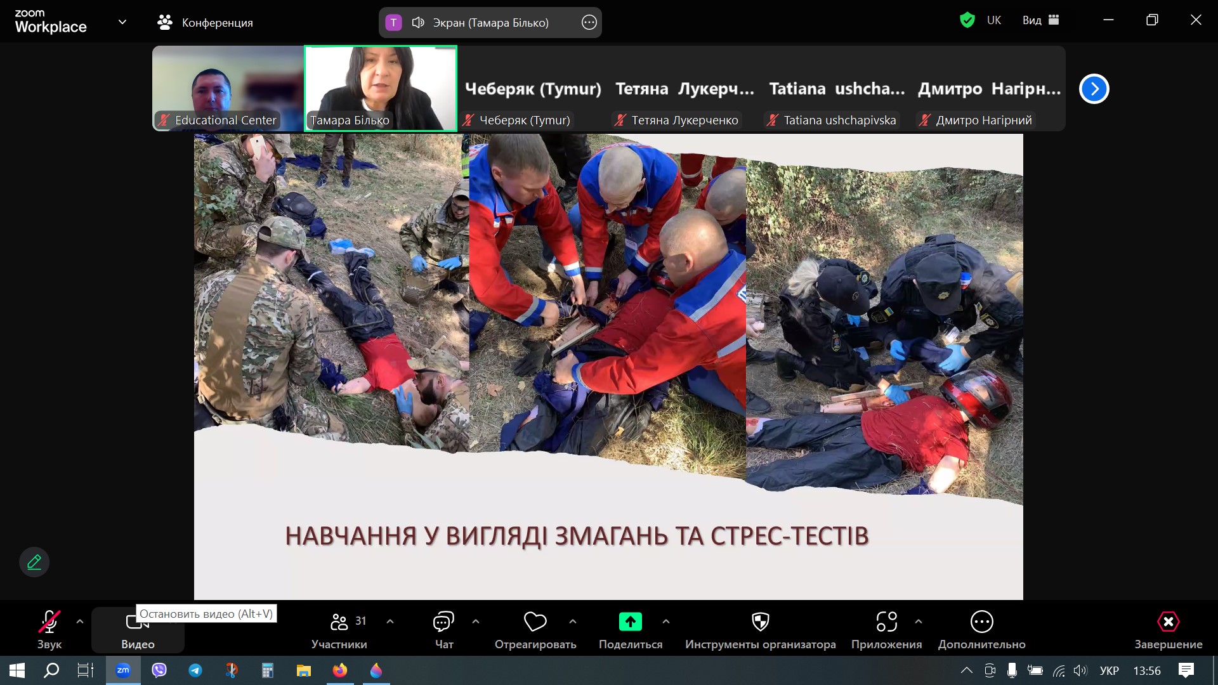Click the React heart icon
Image resolution: width=1218 pixels, height=685 pixels.
(x=535, y=622)
